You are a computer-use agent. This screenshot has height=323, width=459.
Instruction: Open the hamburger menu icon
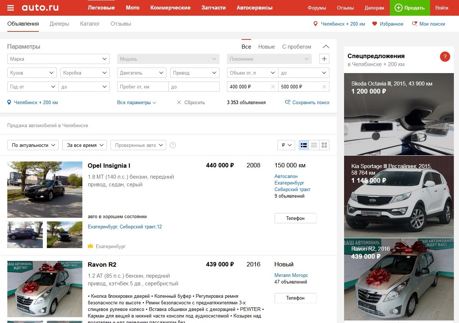coord(11,8)
